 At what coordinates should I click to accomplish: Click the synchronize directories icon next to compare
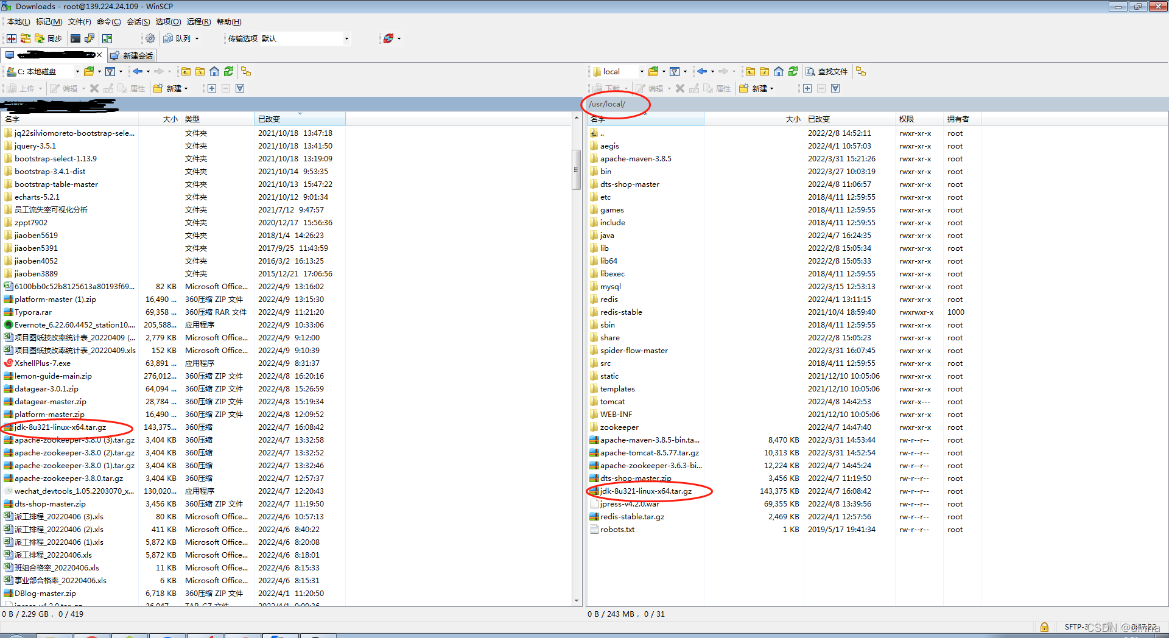(x=25, y=38)
